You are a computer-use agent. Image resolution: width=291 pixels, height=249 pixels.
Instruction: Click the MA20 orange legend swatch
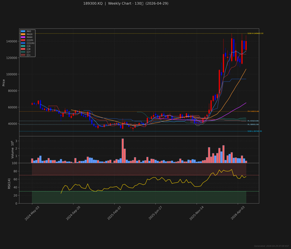coord(23,34)
